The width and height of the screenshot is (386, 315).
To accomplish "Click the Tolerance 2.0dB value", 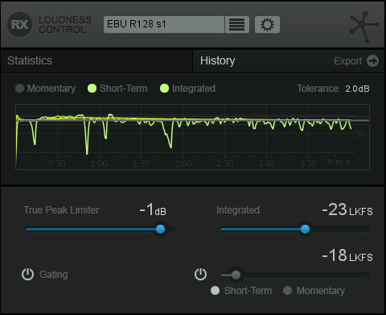I will [357, 89].
